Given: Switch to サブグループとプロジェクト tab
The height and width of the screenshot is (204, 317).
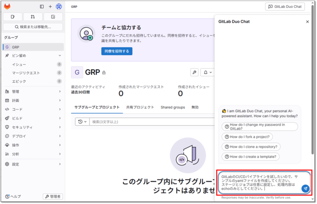Looking at the screenshot, I should pyautogui.click(x=97, y=107).
